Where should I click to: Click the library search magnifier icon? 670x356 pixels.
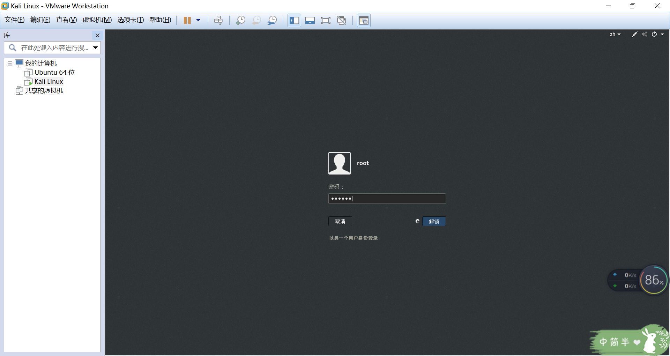click(x=13, y=48)
